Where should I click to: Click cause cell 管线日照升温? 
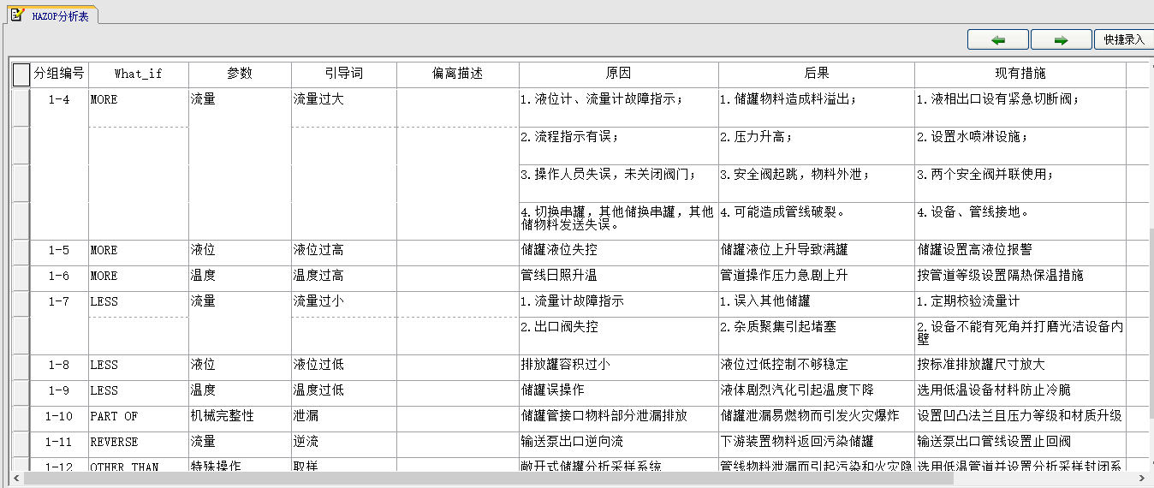coord(619,277)
